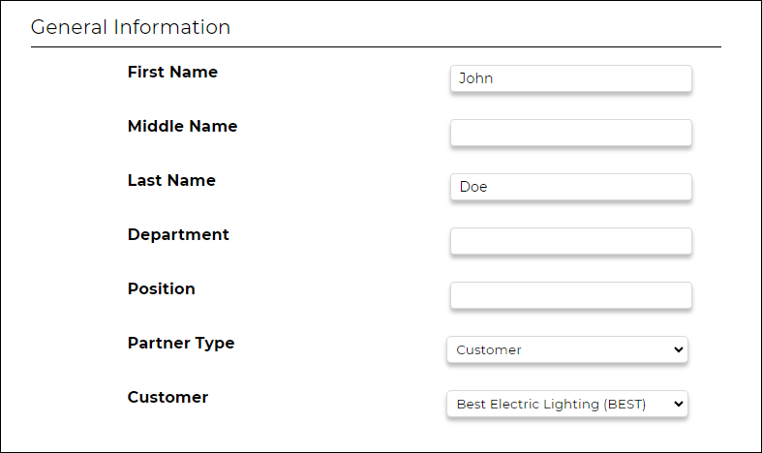Click the bold Customer label on left
Image resolution: width=762 pixels, height=453 pixels.
(168, 397)
